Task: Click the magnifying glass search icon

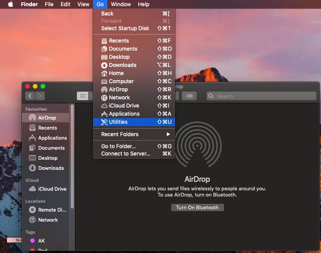Action: [211, 96]
